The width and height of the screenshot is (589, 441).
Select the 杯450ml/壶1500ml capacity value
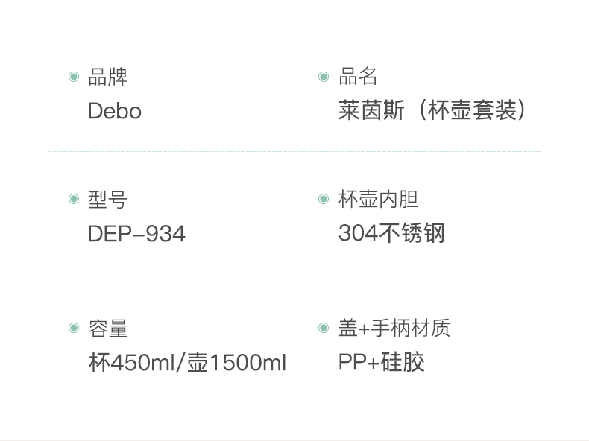187,363
